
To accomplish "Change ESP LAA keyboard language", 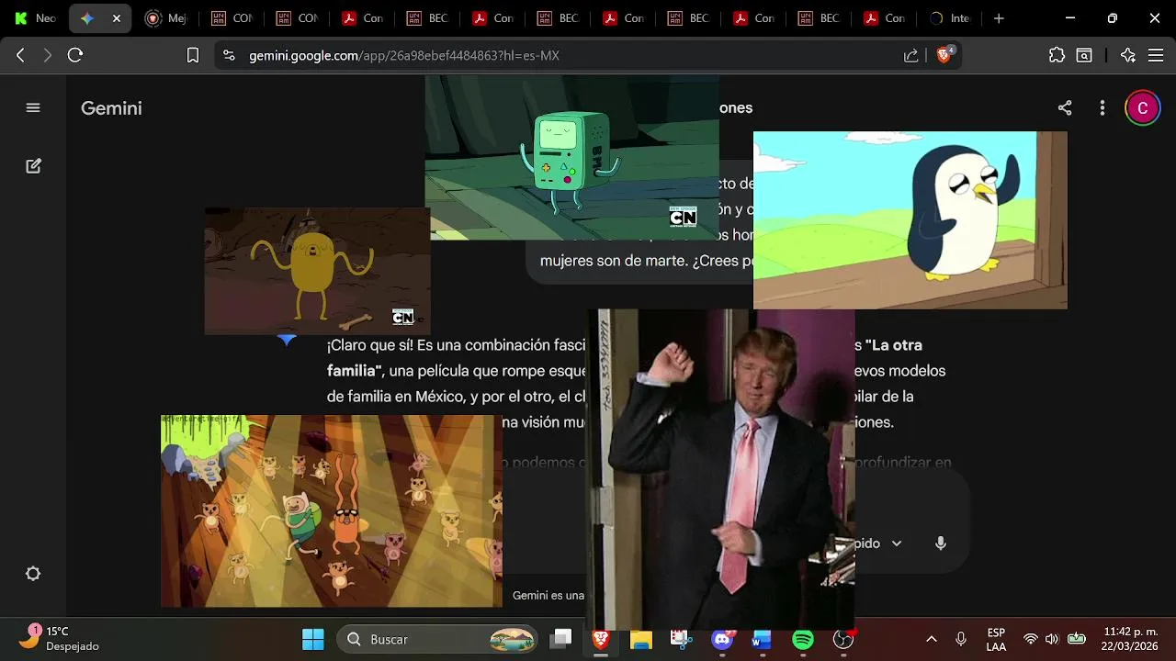I will [x=996, y=639].
